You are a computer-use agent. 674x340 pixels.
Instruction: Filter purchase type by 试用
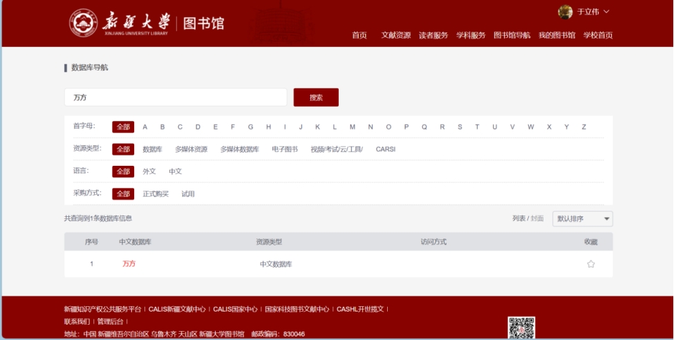click(188, 194)
